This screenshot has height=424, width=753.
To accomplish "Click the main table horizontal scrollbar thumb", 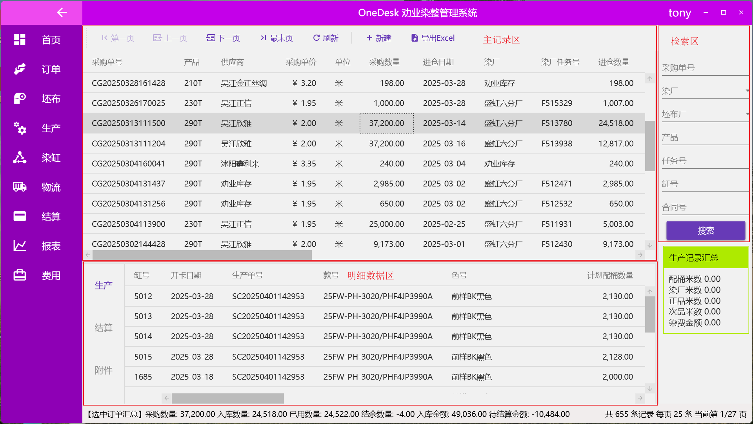I will 202,255.
